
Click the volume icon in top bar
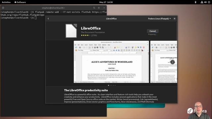(x=205, y=2)
